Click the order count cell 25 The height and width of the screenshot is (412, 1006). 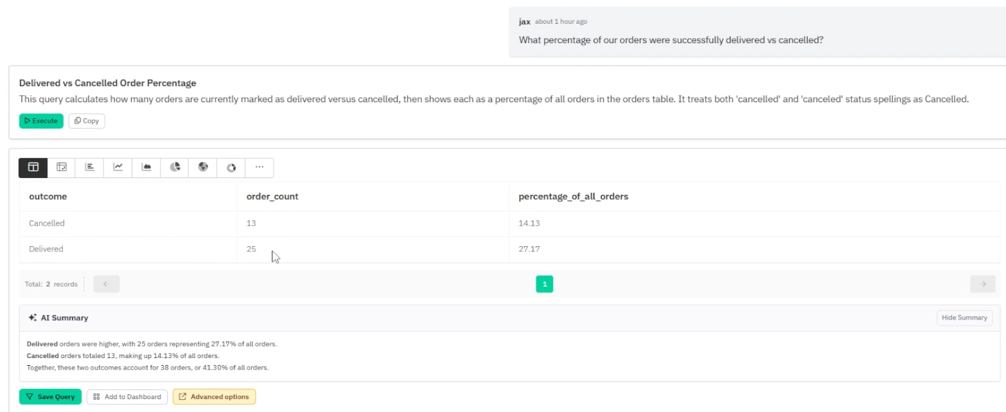[373, 249]
